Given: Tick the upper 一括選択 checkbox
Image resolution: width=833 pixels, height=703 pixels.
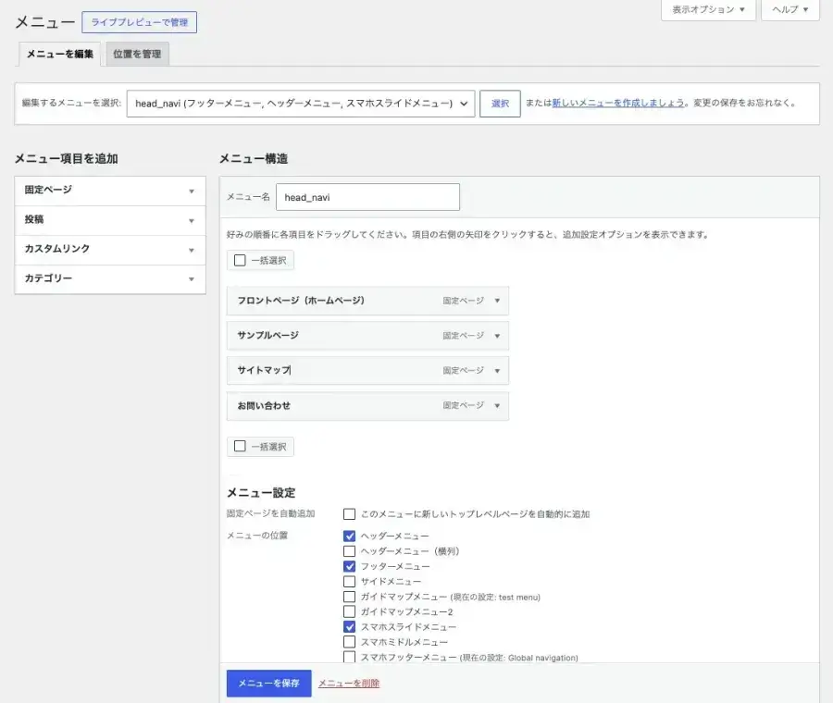Looking at the screenshot, I should (240, 260).
